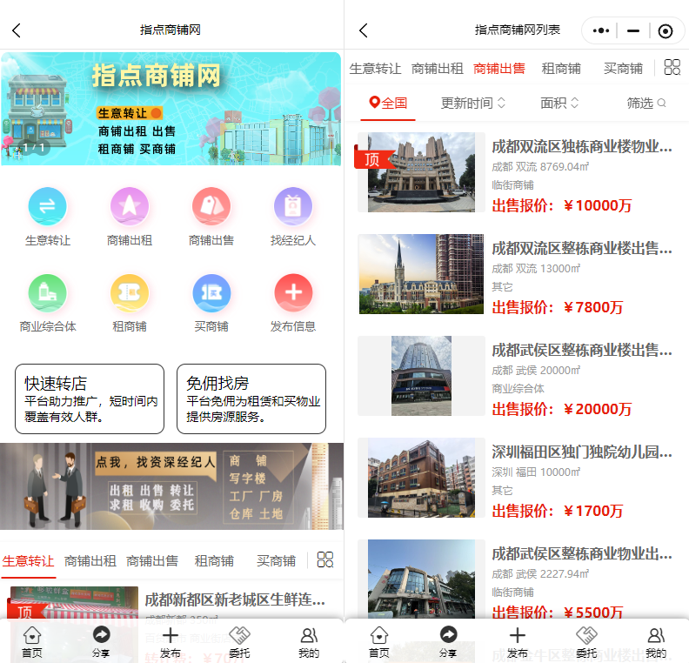Tap the minimize dash in list header capsule
This screenshot has height=663, width=689.
coord(633,30)
